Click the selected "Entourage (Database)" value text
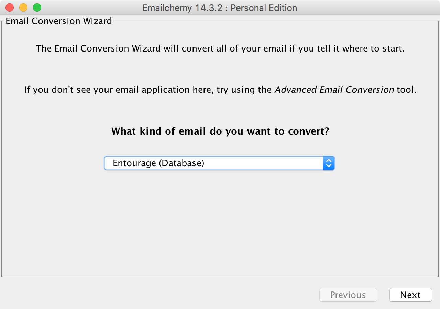440x309 pixels. (158, 163)
